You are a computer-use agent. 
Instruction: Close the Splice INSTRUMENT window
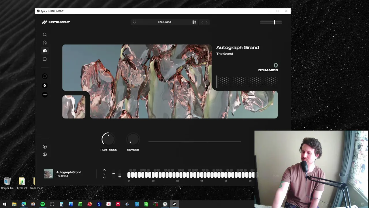(x=286, y=11)
